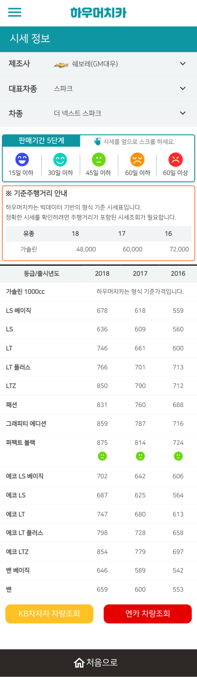Click the LT 플러스 2016 price 713
Screen dimensions: 197x677
coord(178,367)
